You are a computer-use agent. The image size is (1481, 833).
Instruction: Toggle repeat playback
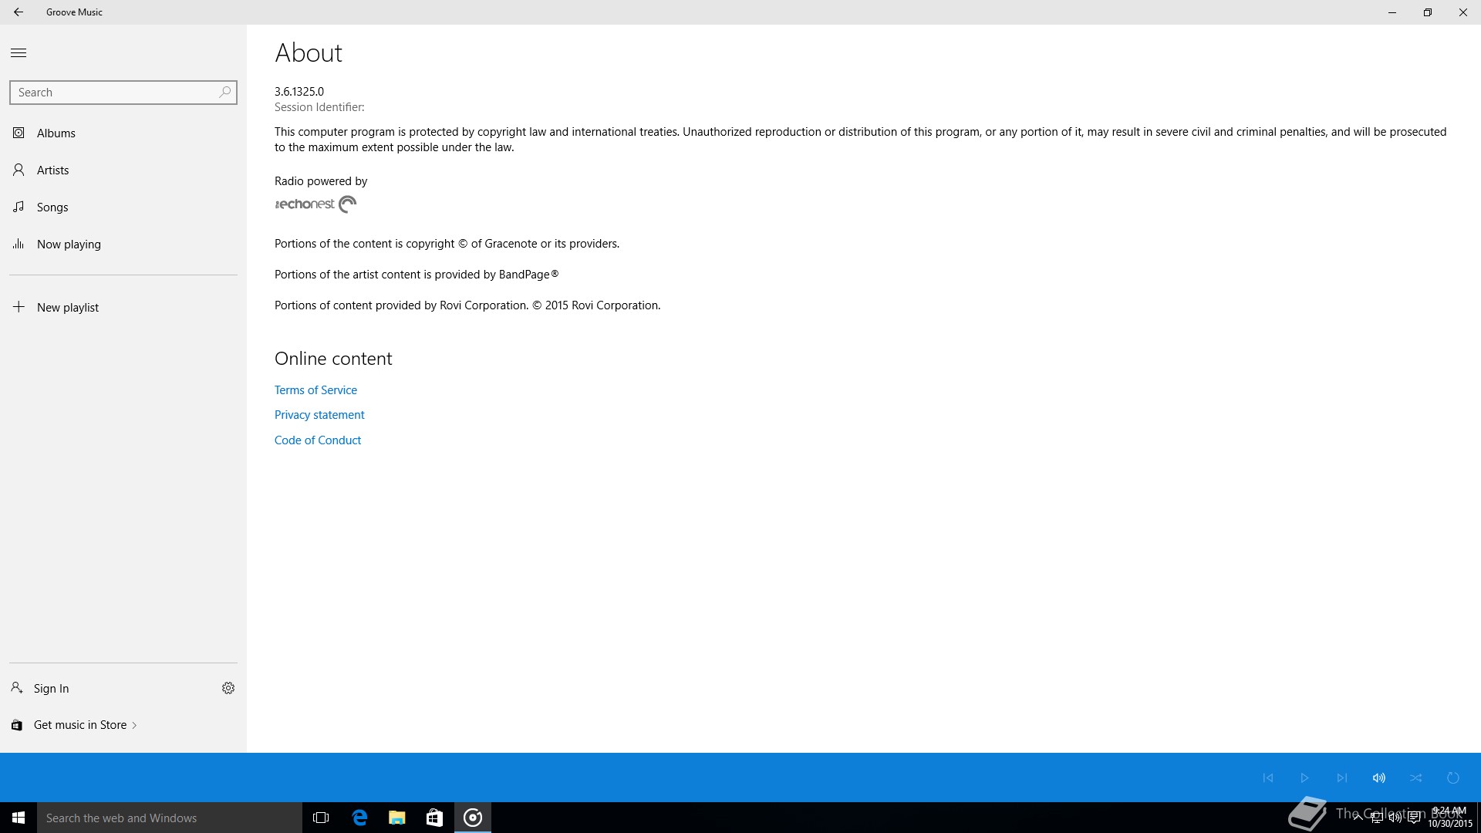coord(1453,777)
